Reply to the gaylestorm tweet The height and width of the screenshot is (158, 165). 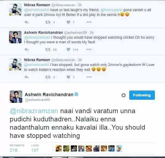(x=26, y=77)
